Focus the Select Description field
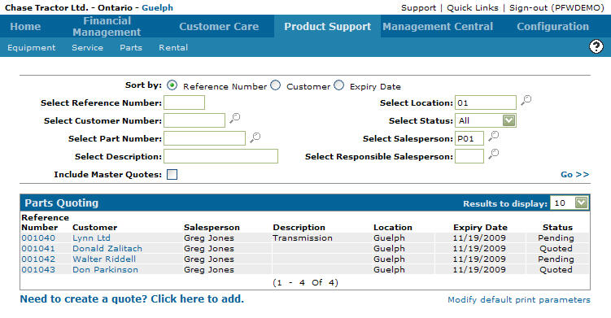 coord(221,156)
